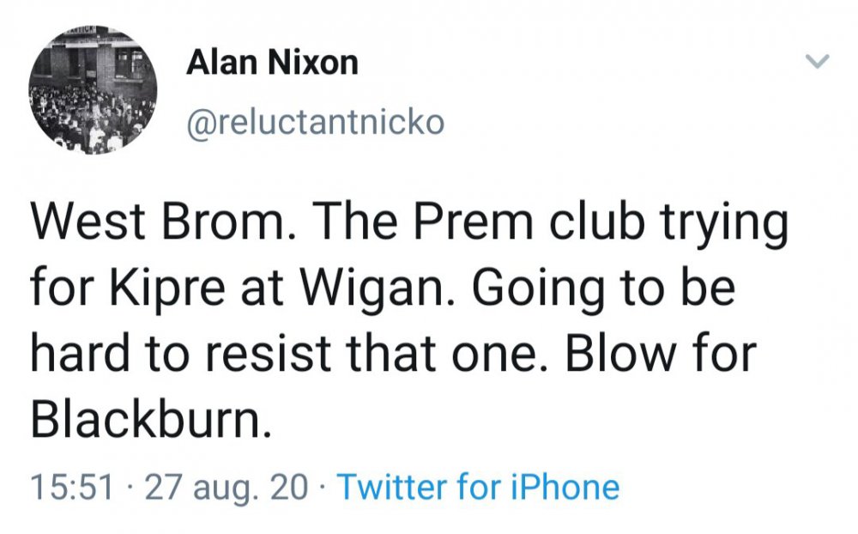Open the tweet options chevron menu
The width and height of the screenshot is (858, 534).
point(819,62)
